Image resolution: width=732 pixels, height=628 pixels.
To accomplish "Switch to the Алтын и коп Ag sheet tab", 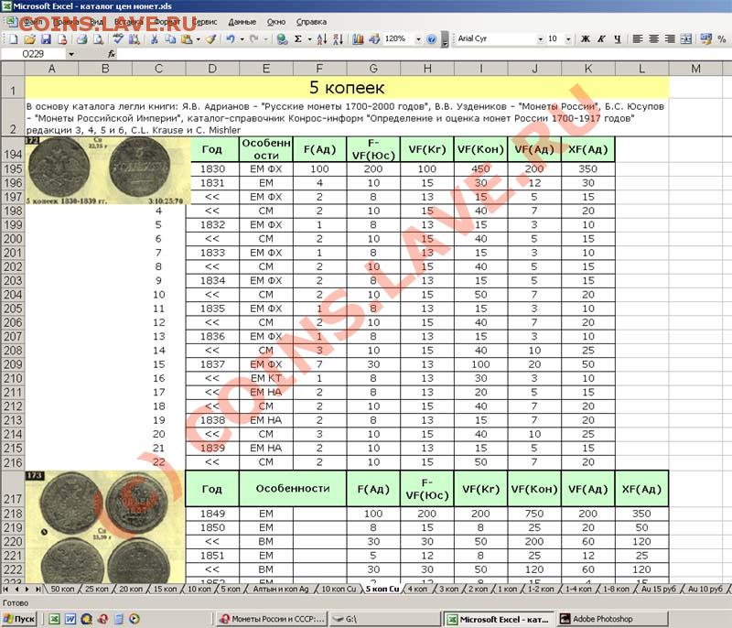I will [x=281, y=590].
